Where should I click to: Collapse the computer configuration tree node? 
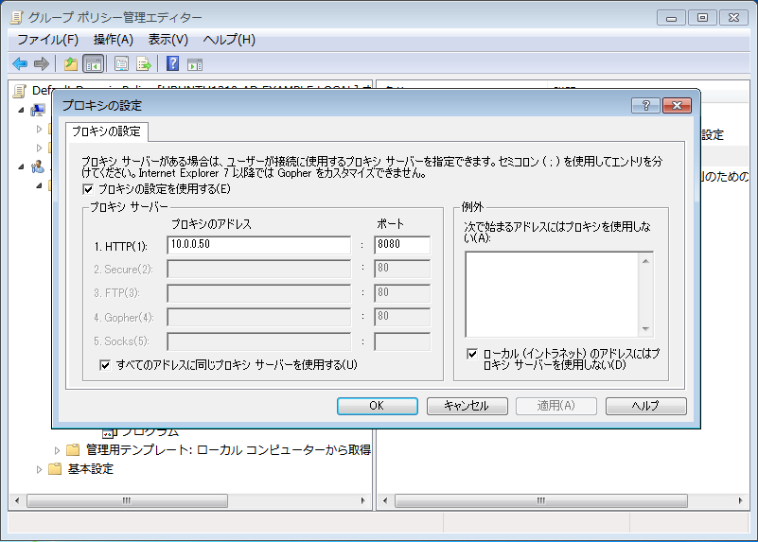coord(22,110)
